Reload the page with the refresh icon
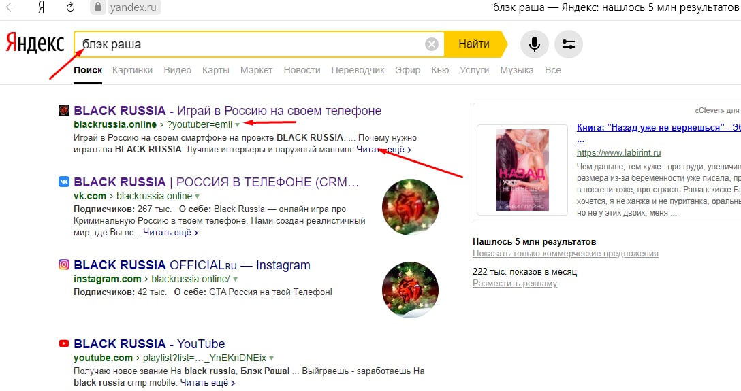The height and width of the screenshot is (391, 741). (x=70, y=7)
